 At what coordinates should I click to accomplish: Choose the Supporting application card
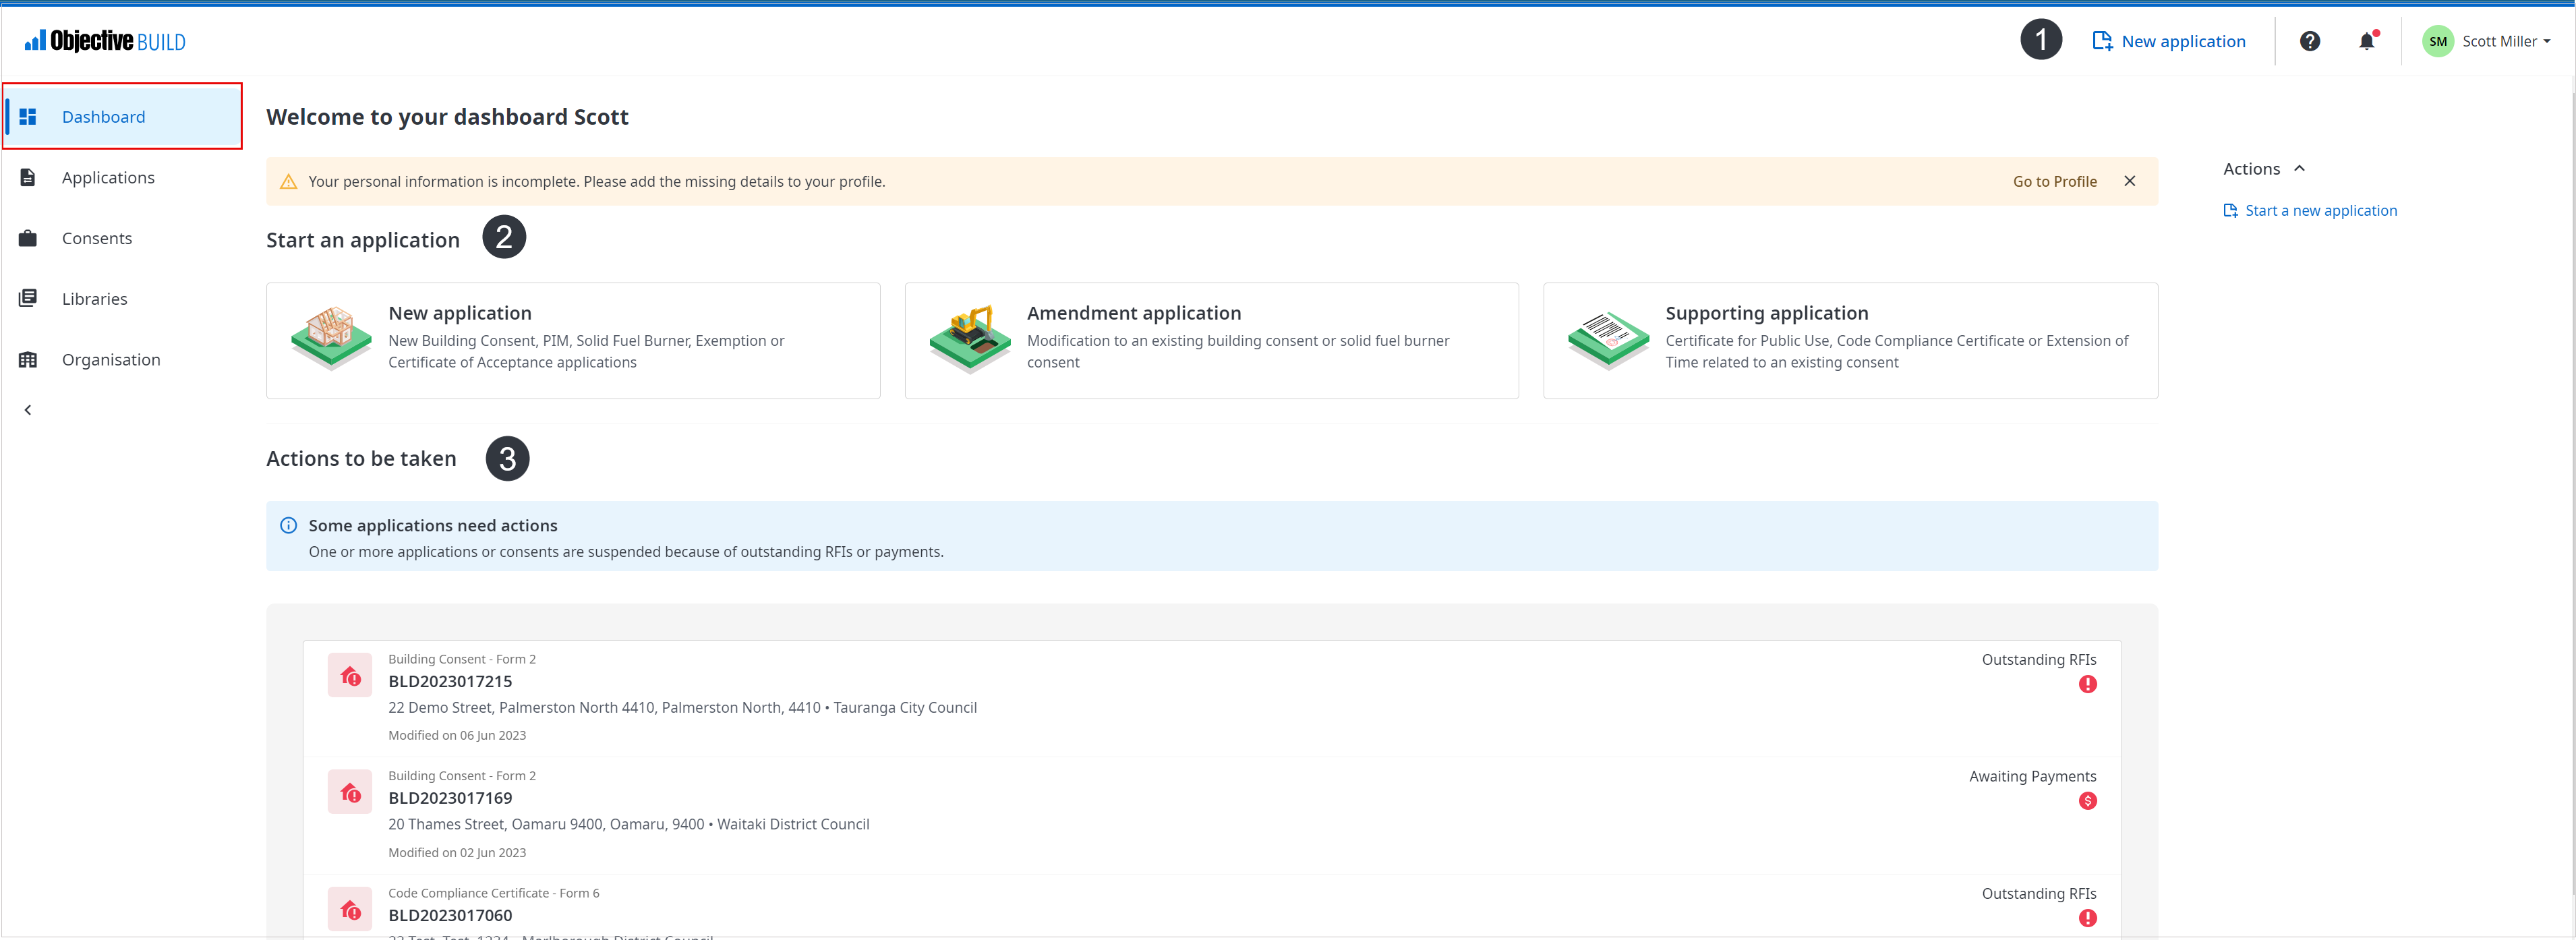point(1850,341)
